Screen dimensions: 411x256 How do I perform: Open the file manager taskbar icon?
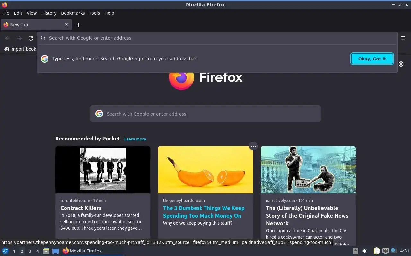46,251
